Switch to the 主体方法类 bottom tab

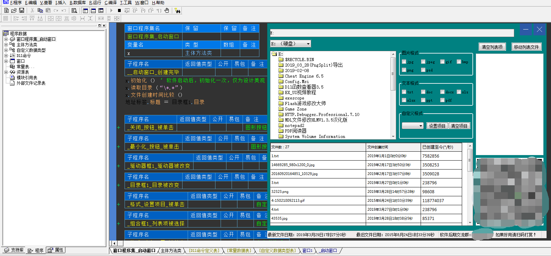pyautogui.click(x=171, y=251)
